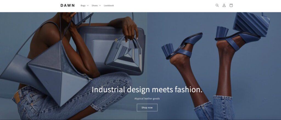This screenshot has width=281, height=120.
Task: Open the search magnifier icon
Action: click(x=217, y=5)
